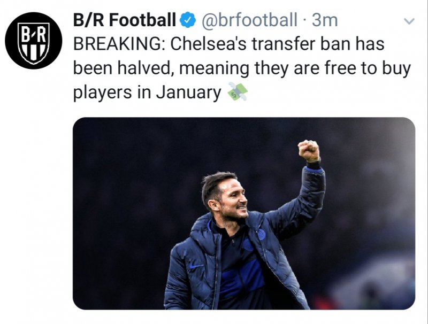Open the 3m timestamp link
428x324 pixels.
pyautogui.click(x=325, y=21)
